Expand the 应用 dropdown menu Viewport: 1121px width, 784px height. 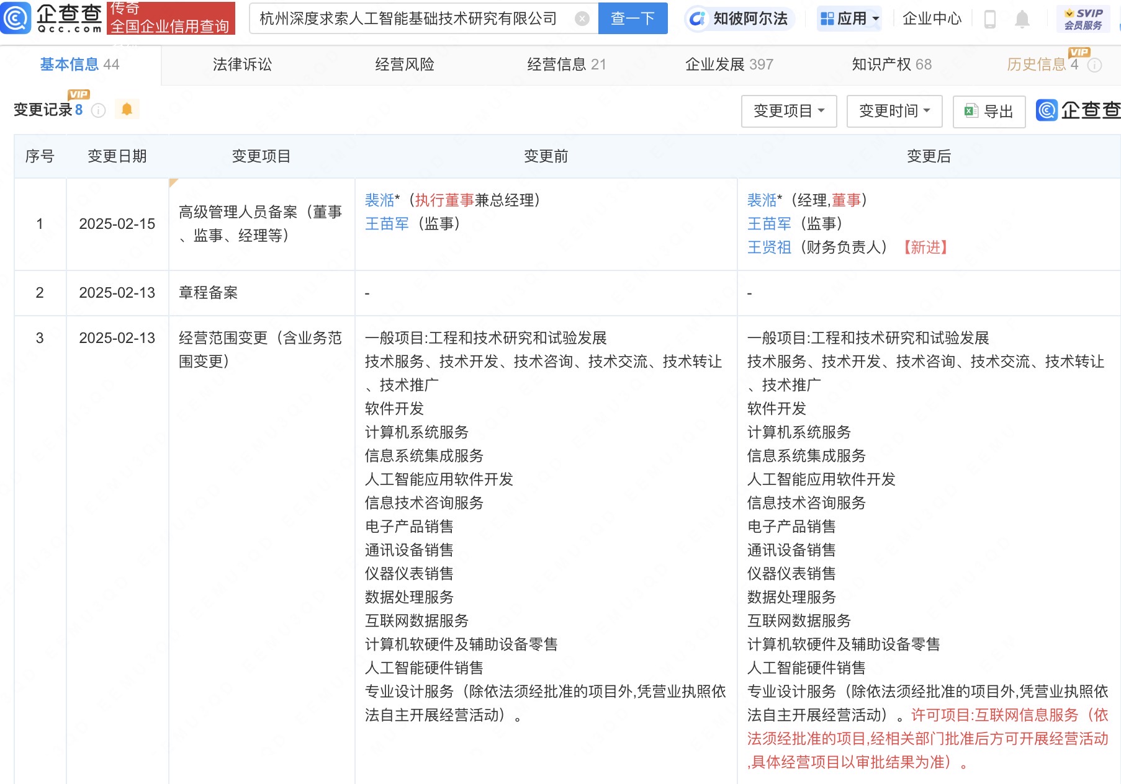pos(850,19)
